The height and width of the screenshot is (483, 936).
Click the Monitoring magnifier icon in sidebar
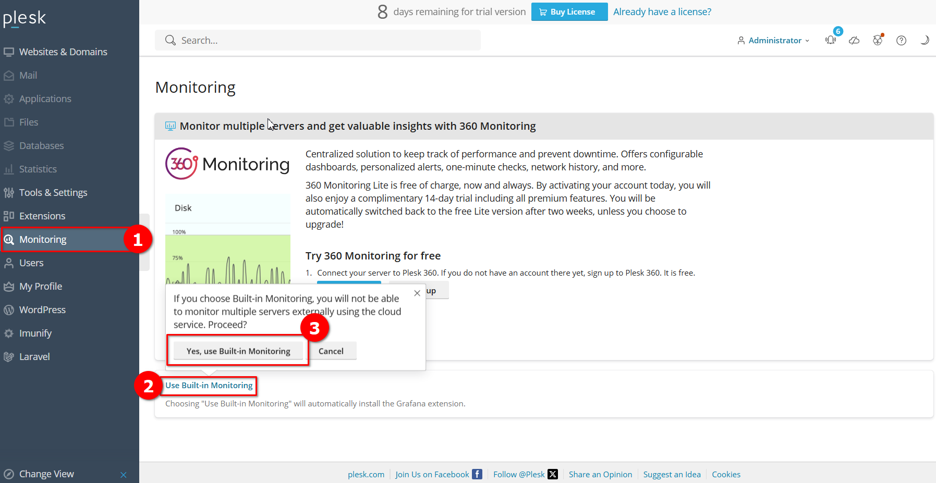pos(9,240)
